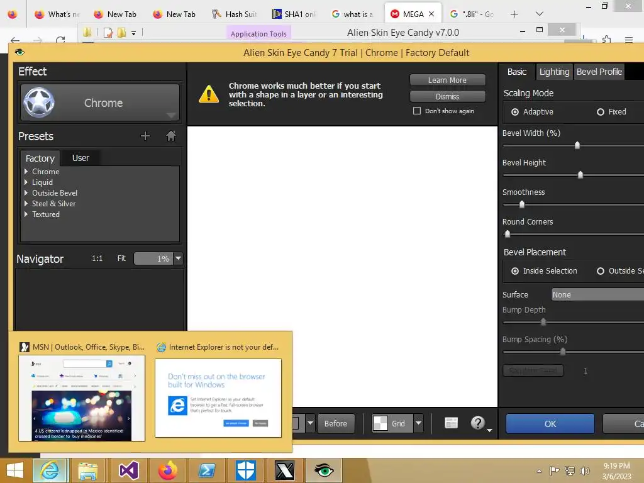
Task: Switch to the Factory presets tab
Action: pos(40,158)
